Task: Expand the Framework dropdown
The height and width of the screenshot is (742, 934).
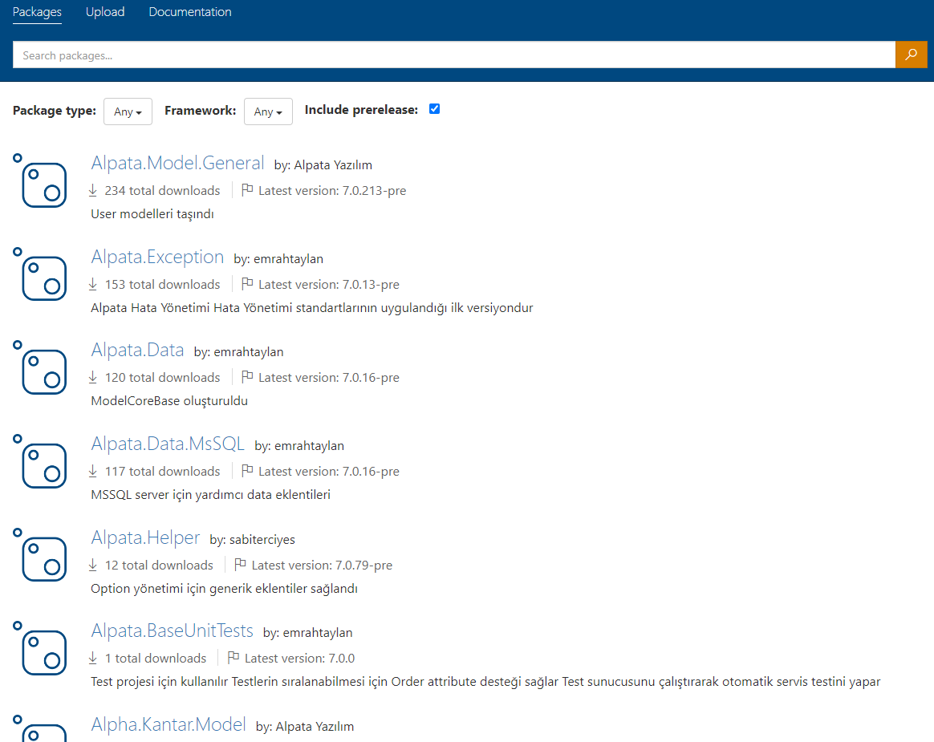Action: click(268, 112)
